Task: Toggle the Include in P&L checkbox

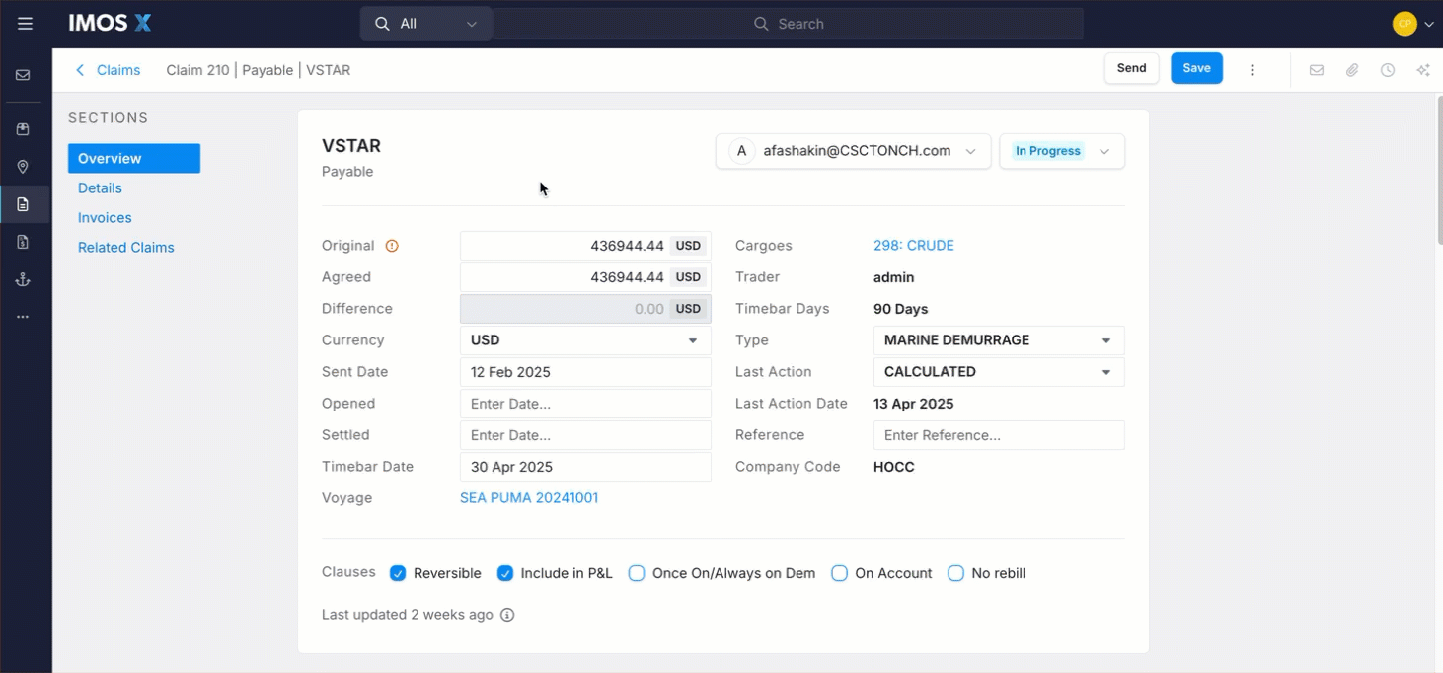Action: [505, 573]
